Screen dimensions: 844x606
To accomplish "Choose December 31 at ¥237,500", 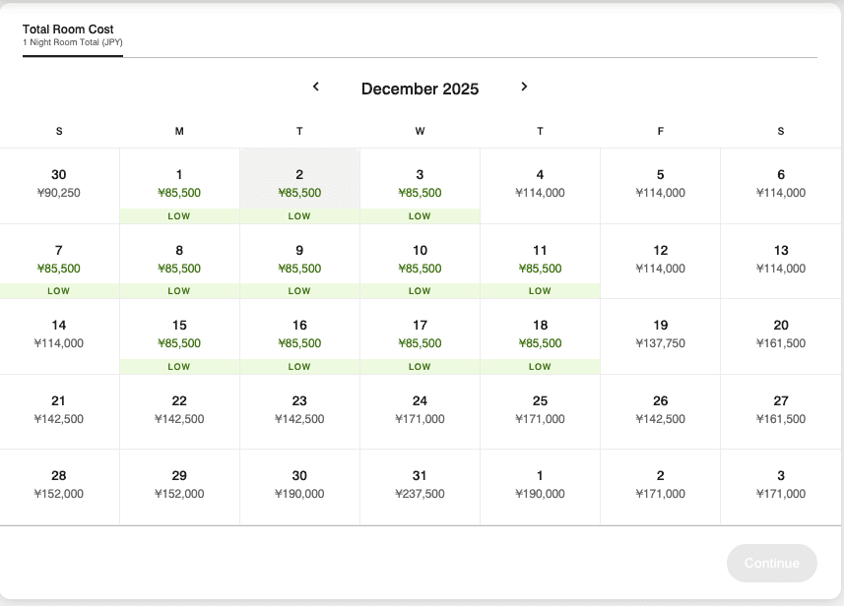I will [x=420, y=485].
